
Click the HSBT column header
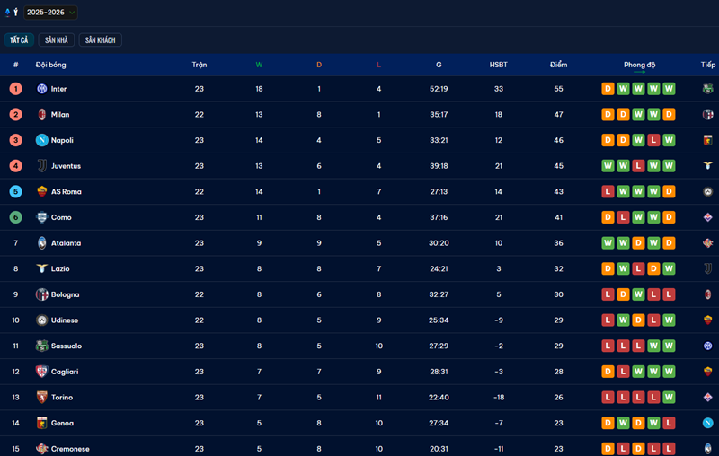[x=498, y=65]
